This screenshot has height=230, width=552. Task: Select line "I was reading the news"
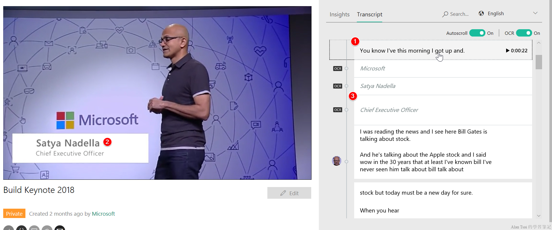423,135
